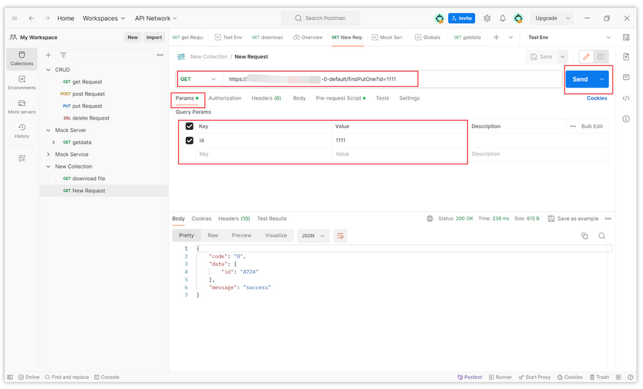The height and width of the screenshot is (389, 643).
Task: Toggle word wrap in response body
Action: (x=340, y=236)
